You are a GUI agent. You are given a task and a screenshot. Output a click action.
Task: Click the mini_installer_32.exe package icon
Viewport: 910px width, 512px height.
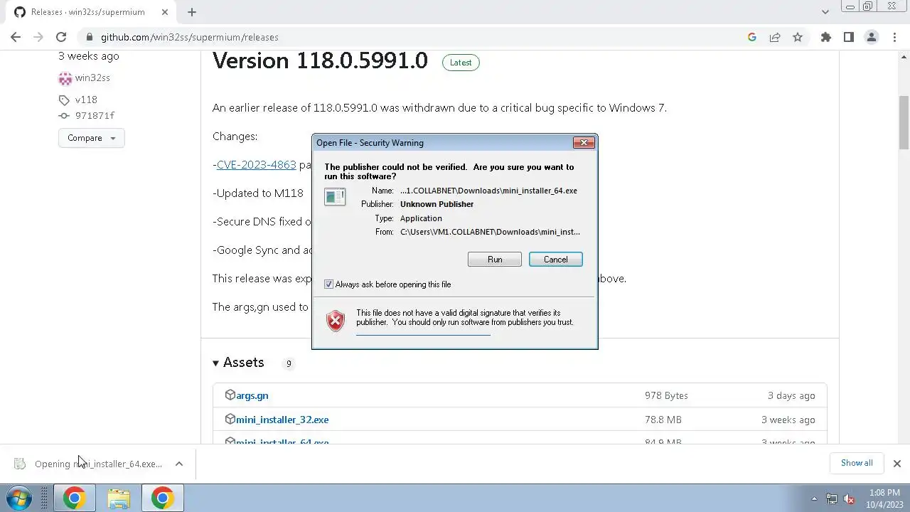coord(230,419)
